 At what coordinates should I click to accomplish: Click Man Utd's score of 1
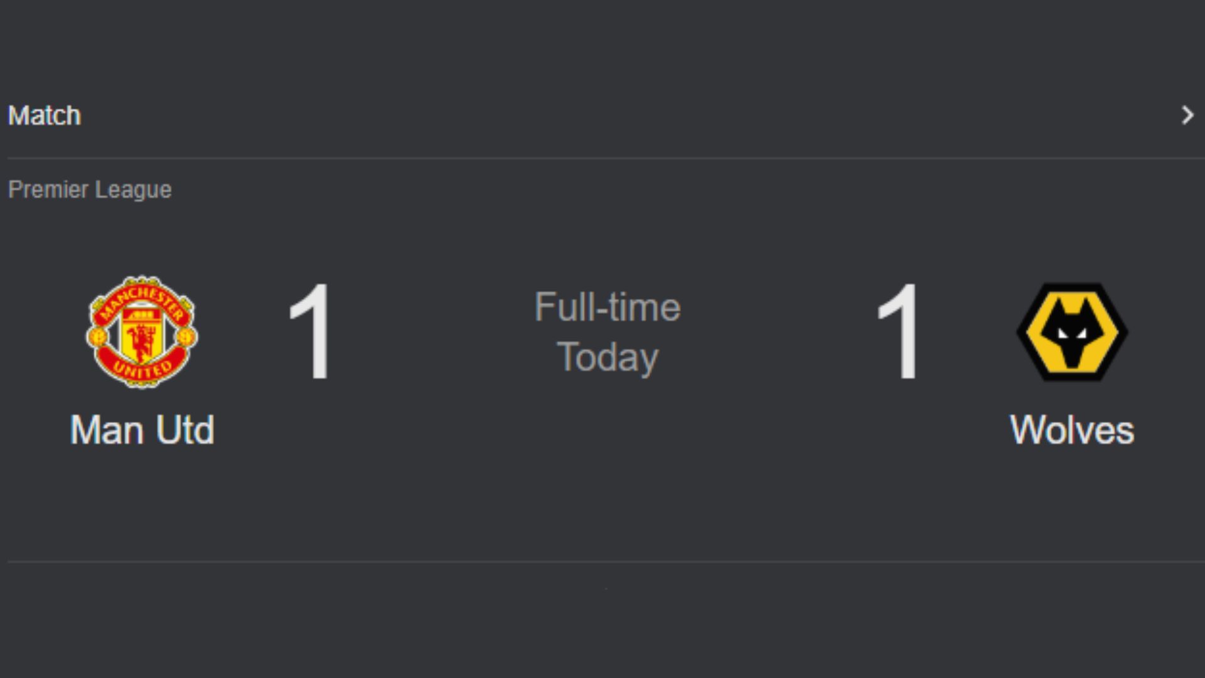[310, 331]
